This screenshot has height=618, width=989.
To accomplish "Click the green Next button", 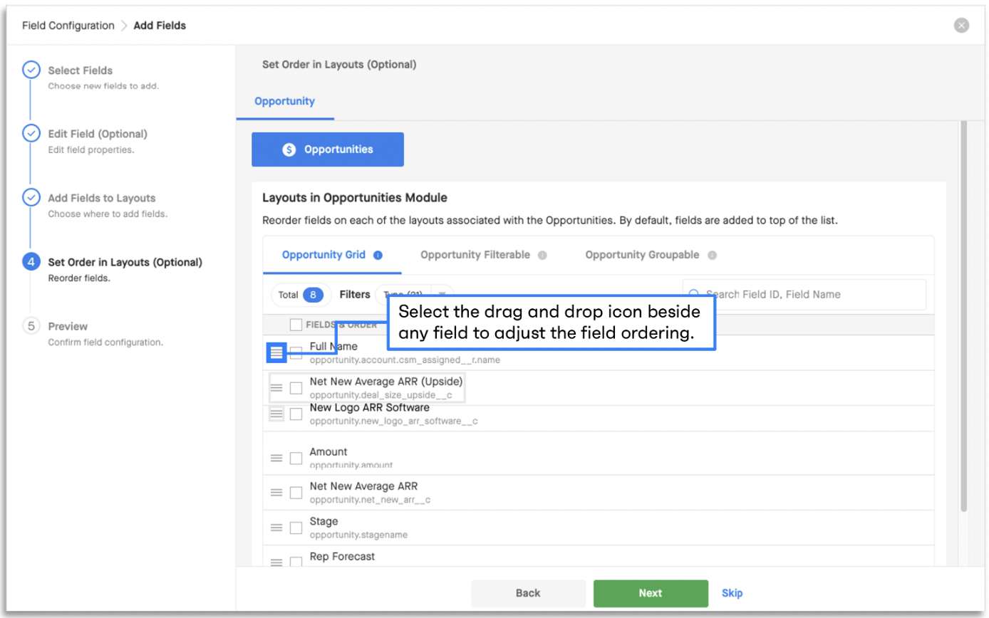I will pyautogui.click(x=651, y=593).
